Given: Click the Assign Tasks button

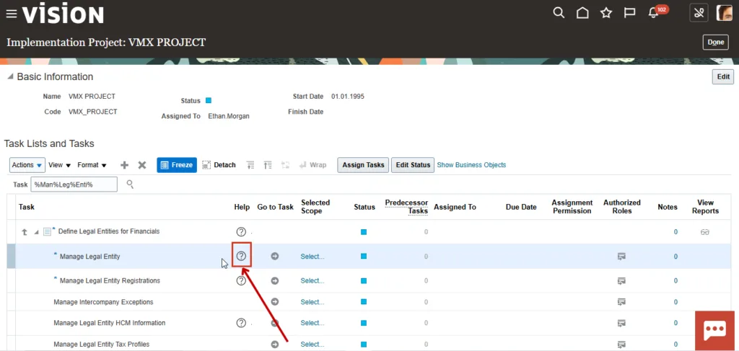Looking at the screenshot, I should pyautogui.click(x=363, y=165).
